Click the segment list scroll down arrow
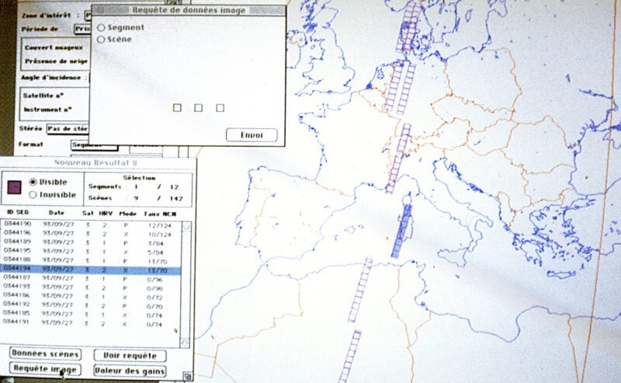This screenshot has height=383, width=621. pyautogui.click(x=186, y=343)
